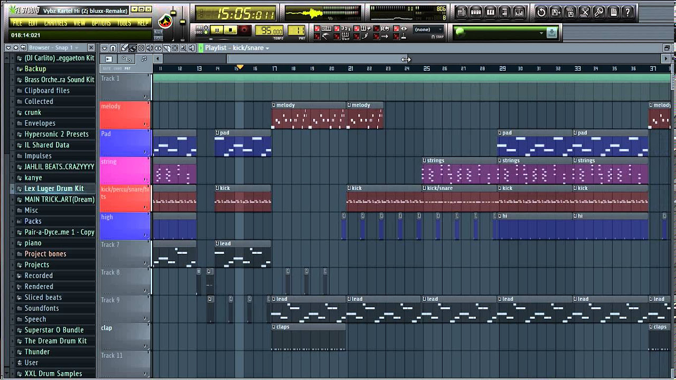Expand the Lex Luger Drum Kit folder
Viewport: 676px width, 380px height.
point(54,188)
